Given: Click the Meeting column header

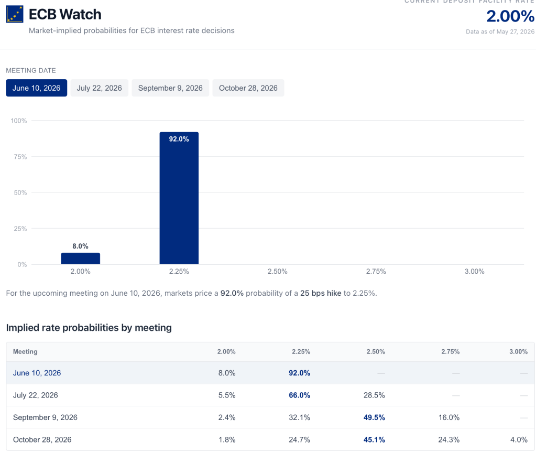Looking at the screenshot, I should (25, 352).
